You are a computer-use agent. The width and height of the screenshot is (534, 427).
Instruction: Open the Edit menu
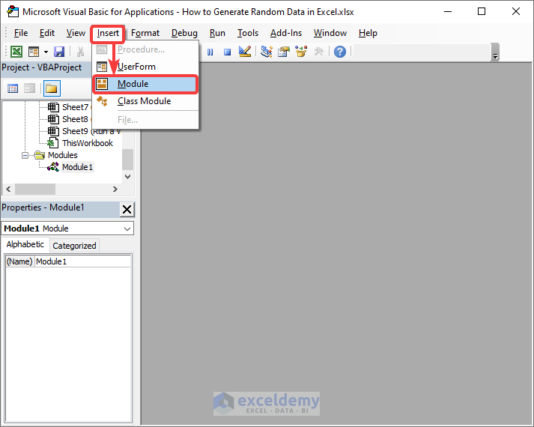47,33
